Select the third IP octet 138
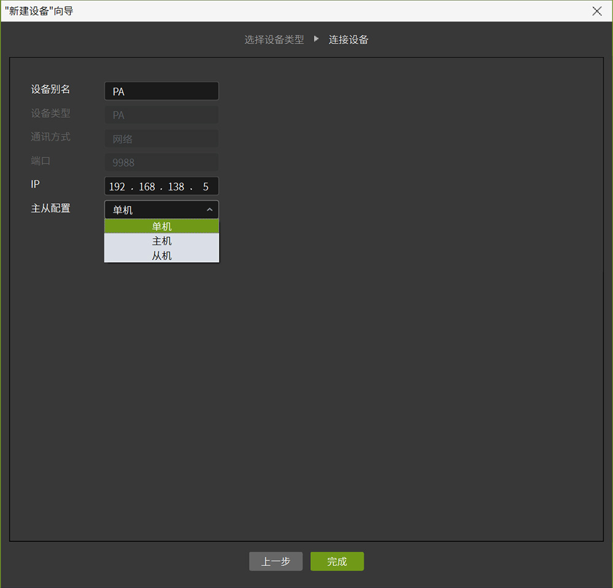The width and height of the screenshot is (613, 588). coord(176,187)
